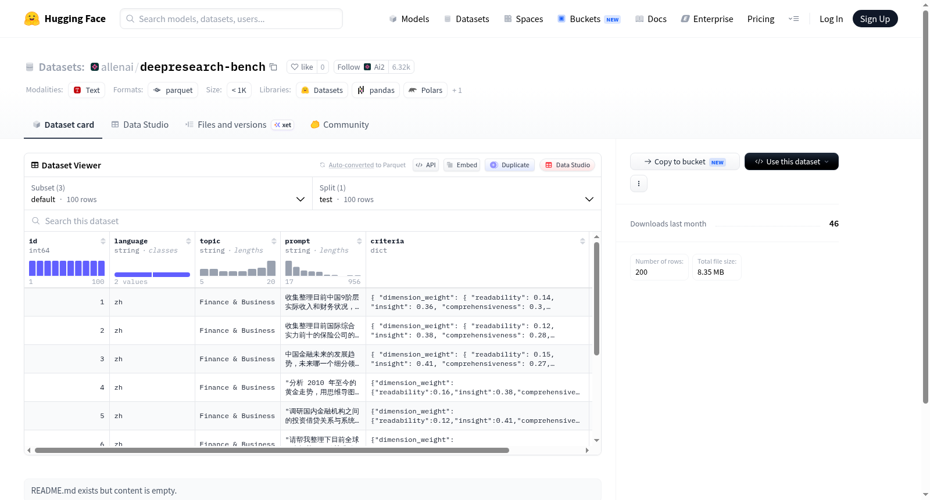Screen dimensions: 930x500
Task: Click the prompt lengths histogram
Action: coord(323,268)
